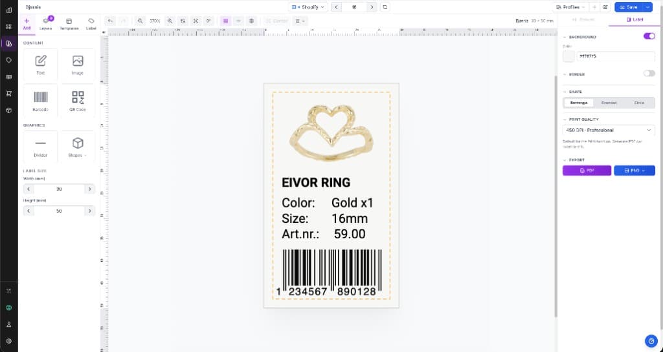Open settings gear at sidebar bottom
This screenshot has width=663, height=352.
click(x=9, y=341)
